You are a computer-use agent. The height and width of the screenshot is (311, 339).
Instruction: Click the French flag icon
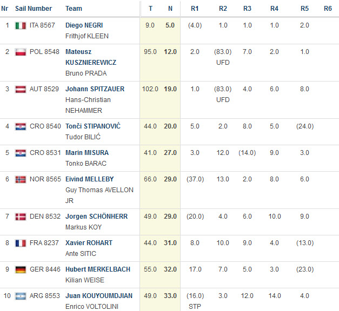[x=21, y=243]
